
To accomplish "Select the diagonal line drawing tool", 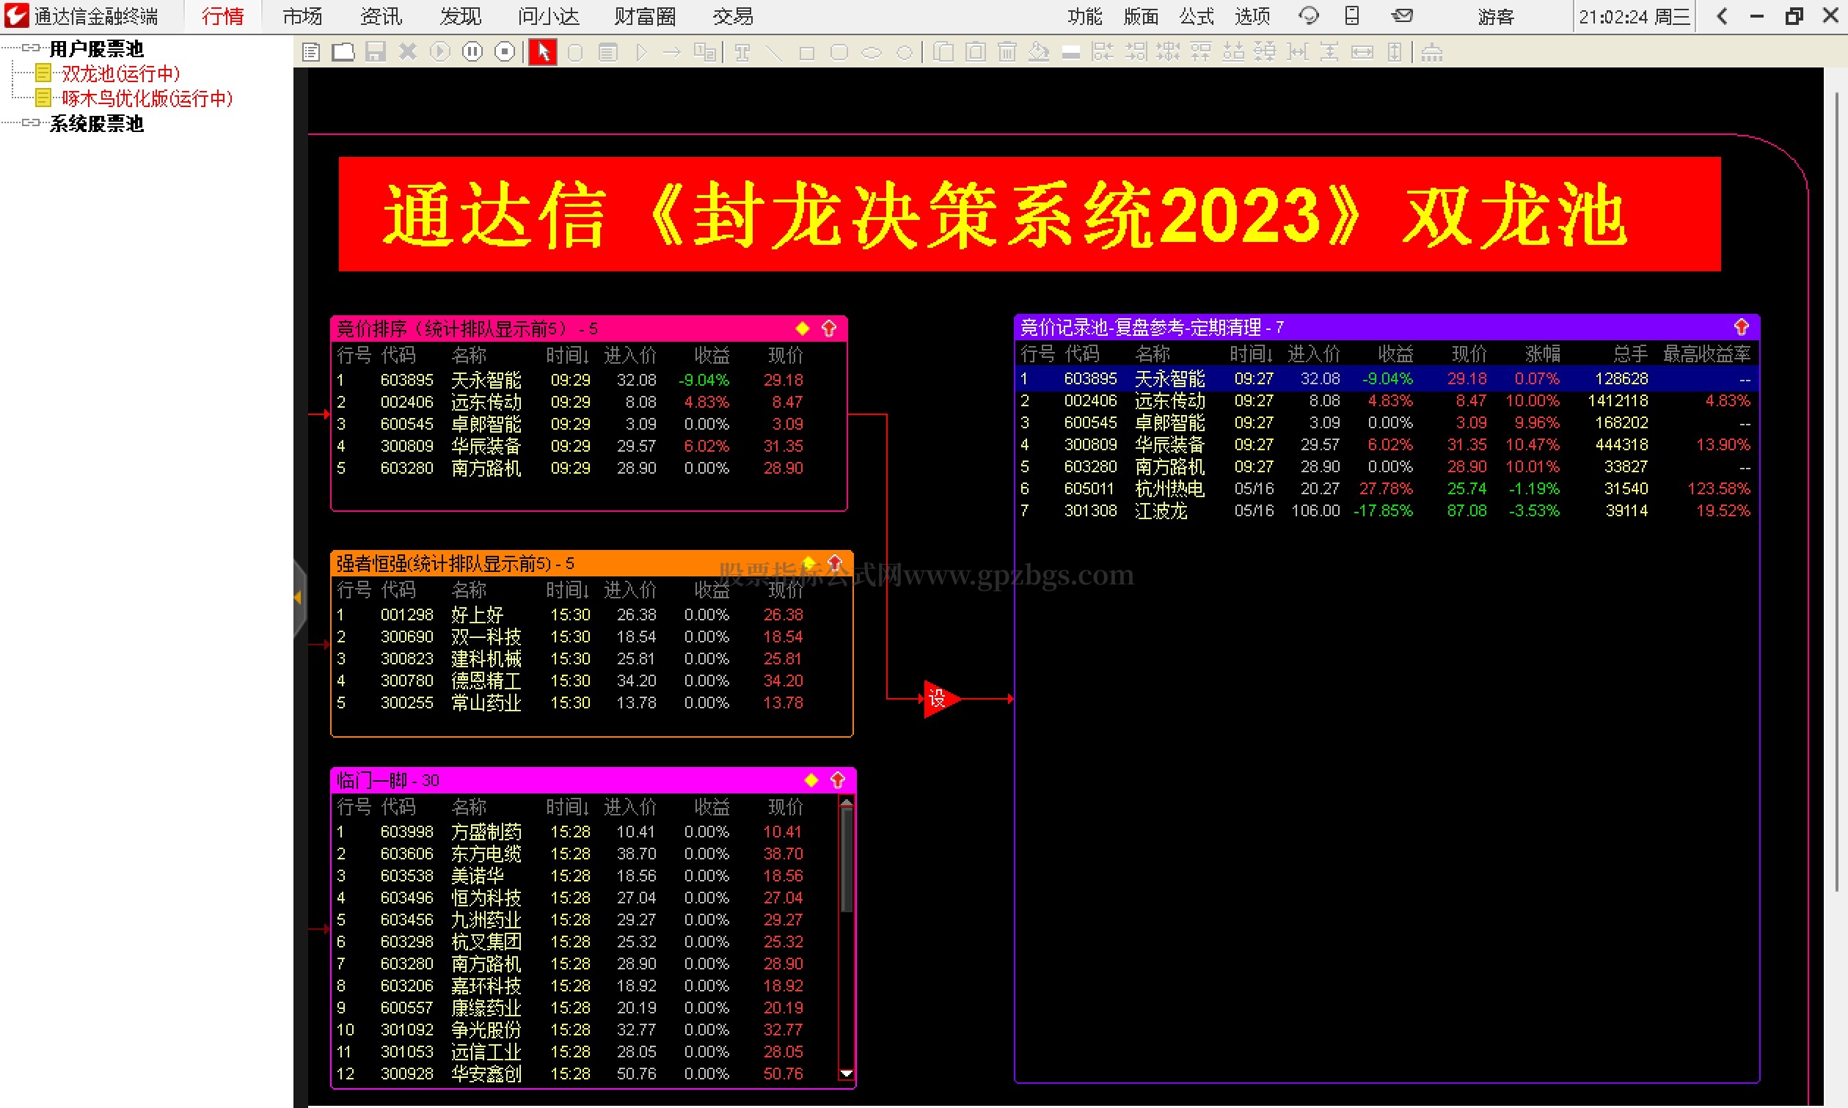I will tap(774, 52).
